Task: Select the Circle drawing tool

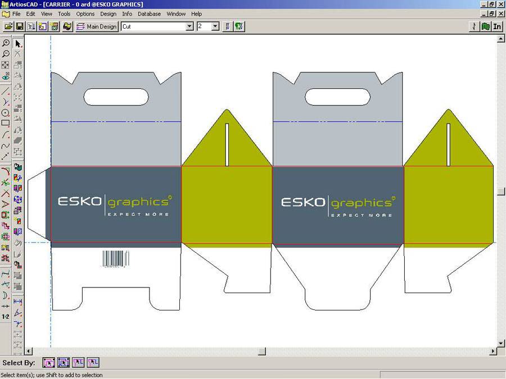Action: [x=6, y=113]
